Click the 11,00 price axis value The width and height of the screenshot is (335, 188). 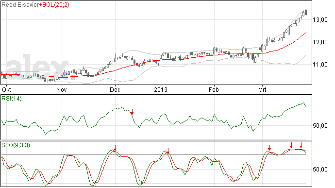coord(320,65)
